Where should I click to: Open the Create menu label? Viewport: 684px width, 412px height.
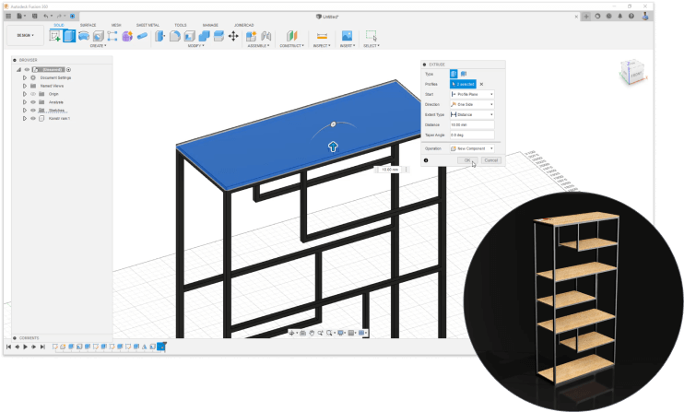coord(98,46)
